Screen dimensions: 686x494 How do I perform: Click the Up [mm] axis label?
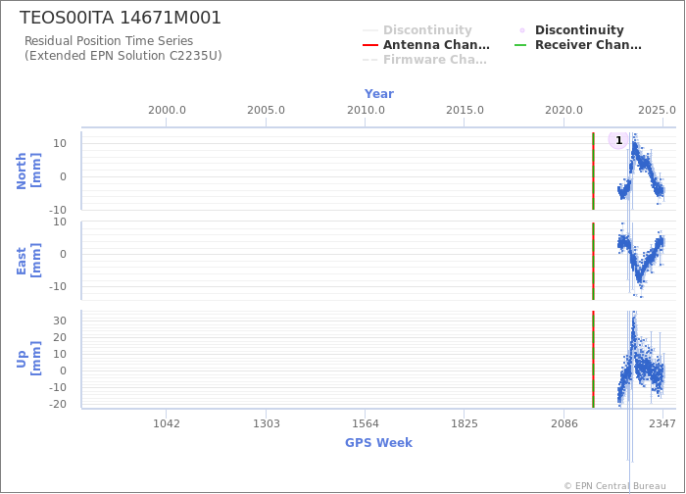[28, 359]
